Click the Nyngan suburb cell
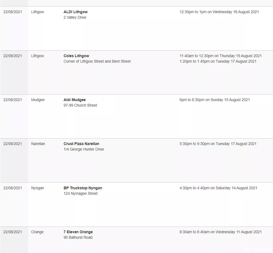 click(37, 188)
